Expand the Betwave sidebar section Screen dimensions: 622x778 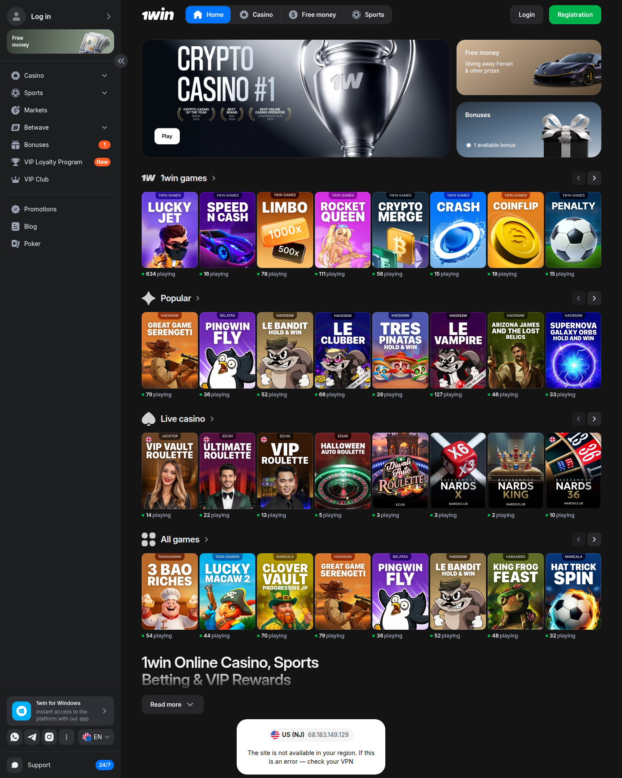105,128
